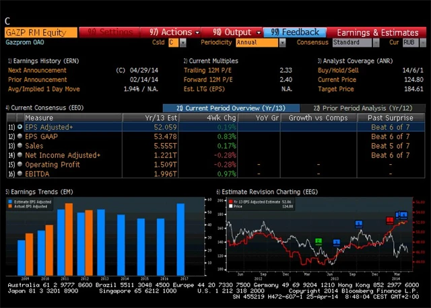Choose the Operating Profit radio button
Image resolution: width=431 pixels, height=308 pixels.
tap(20, 165)
